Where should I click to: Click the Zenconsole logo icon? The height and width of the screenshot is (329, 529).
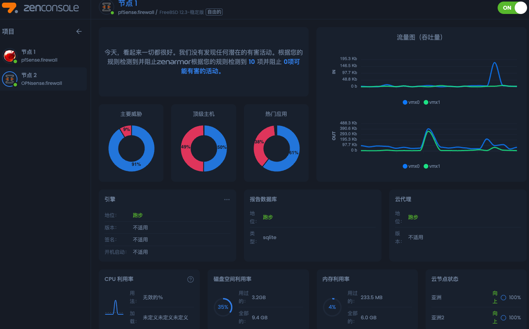click(10, 8)
